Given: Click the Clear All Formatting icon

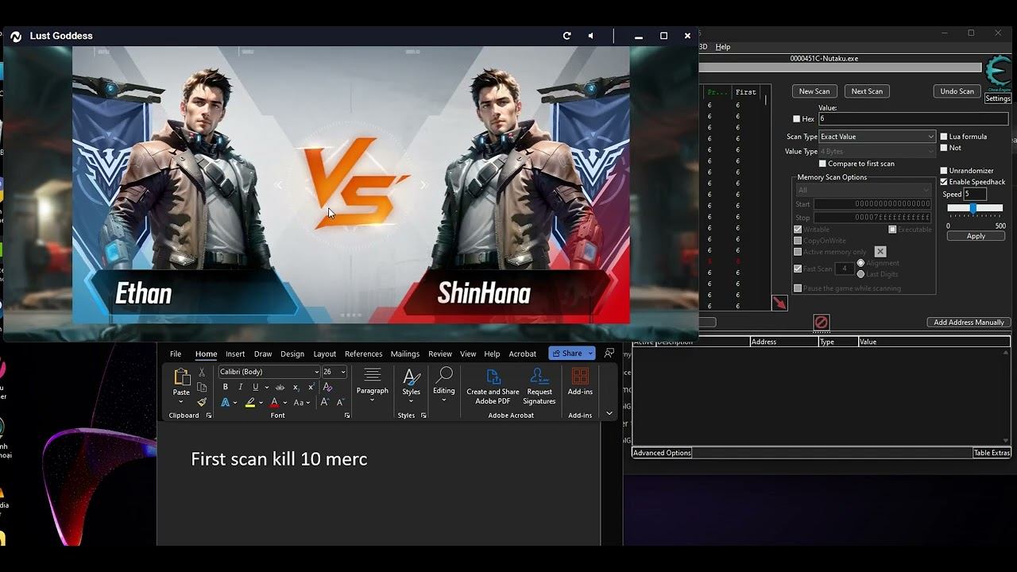Looking at the screenshot, I should (x=327, y=387).
